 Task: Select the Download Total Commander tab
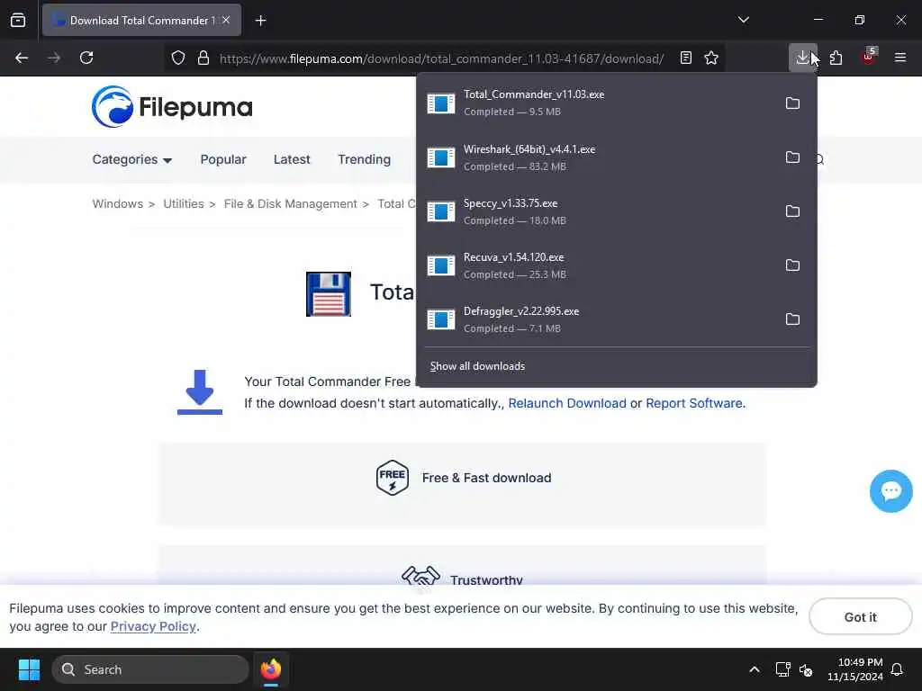coord(141,21)
